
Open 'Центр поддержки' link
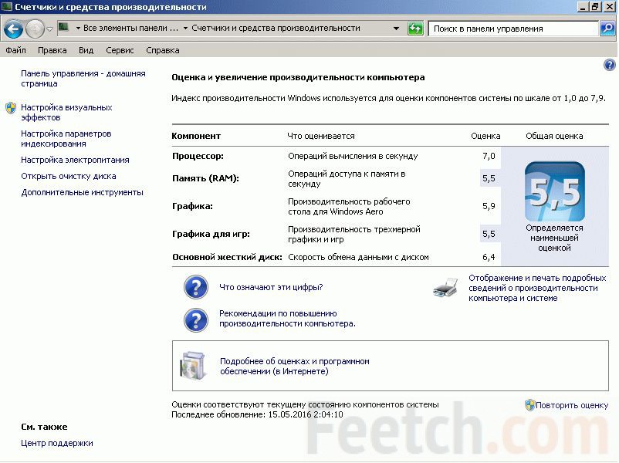click(x=57, y=443)
